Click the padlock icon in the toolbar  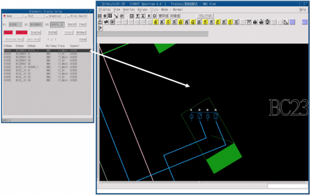(255, 22)
